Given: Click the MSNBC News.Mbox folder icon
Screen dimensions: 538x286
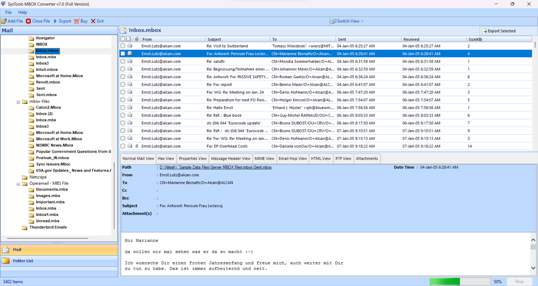Looking at the screenshot, I should 31,146.
